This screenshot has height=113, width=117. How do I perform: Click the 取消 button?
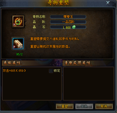[x=104, y=106]
